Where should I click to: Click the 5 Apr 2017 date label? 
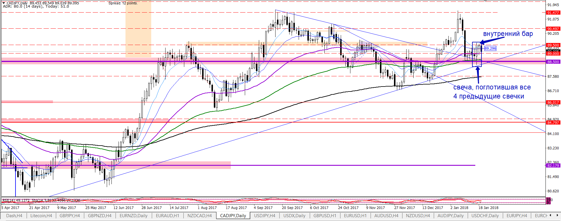pos(10,208)
